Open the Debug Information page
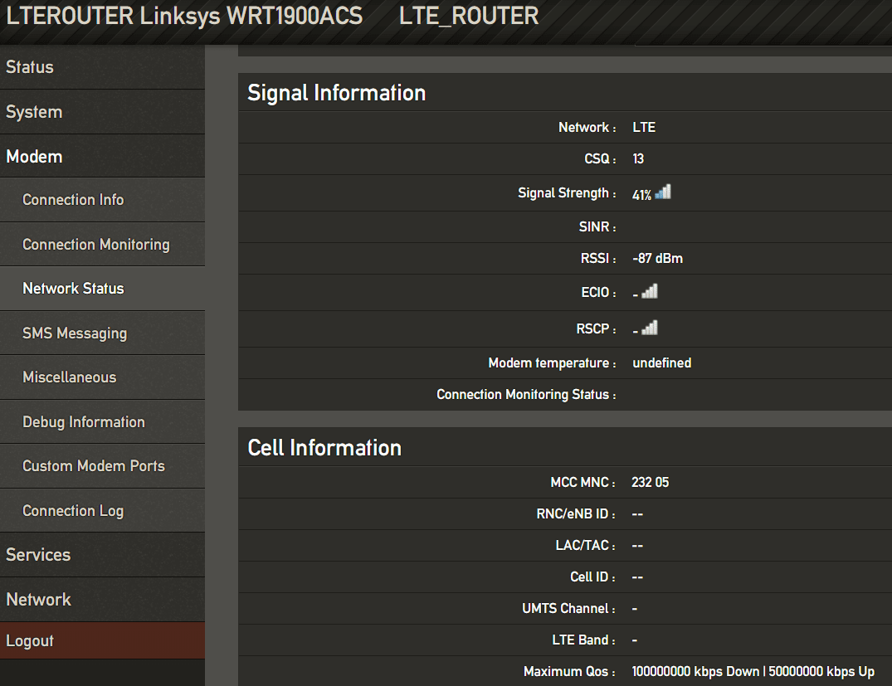Screen dimensions: 892x686 point(83,421)
